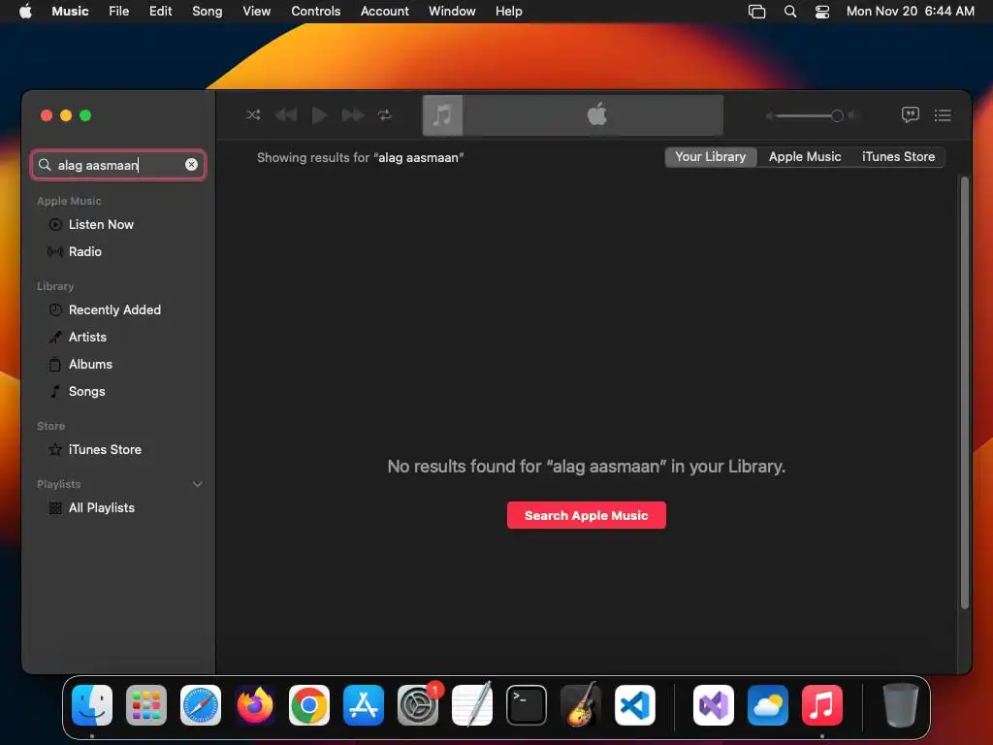Click the green full screen window button
Viewport: 993px width, 745px height.
[85, 115]
